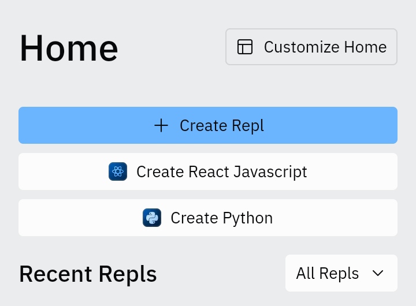Click the 'Create Python' text label
The image size is (416, 306).
pos(221,218)
